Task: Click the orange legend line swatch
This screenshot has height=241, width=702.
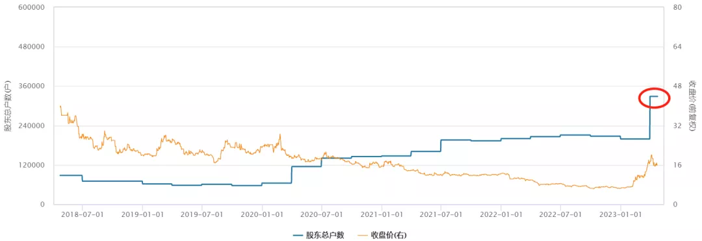Action: pyautogui.click(x=365, y=235)
